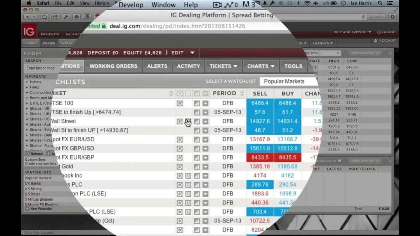Click the FTSE 100 sell price 6485.4
The width and height of the screenshot is (420, 236).
[x=260, y=103]
